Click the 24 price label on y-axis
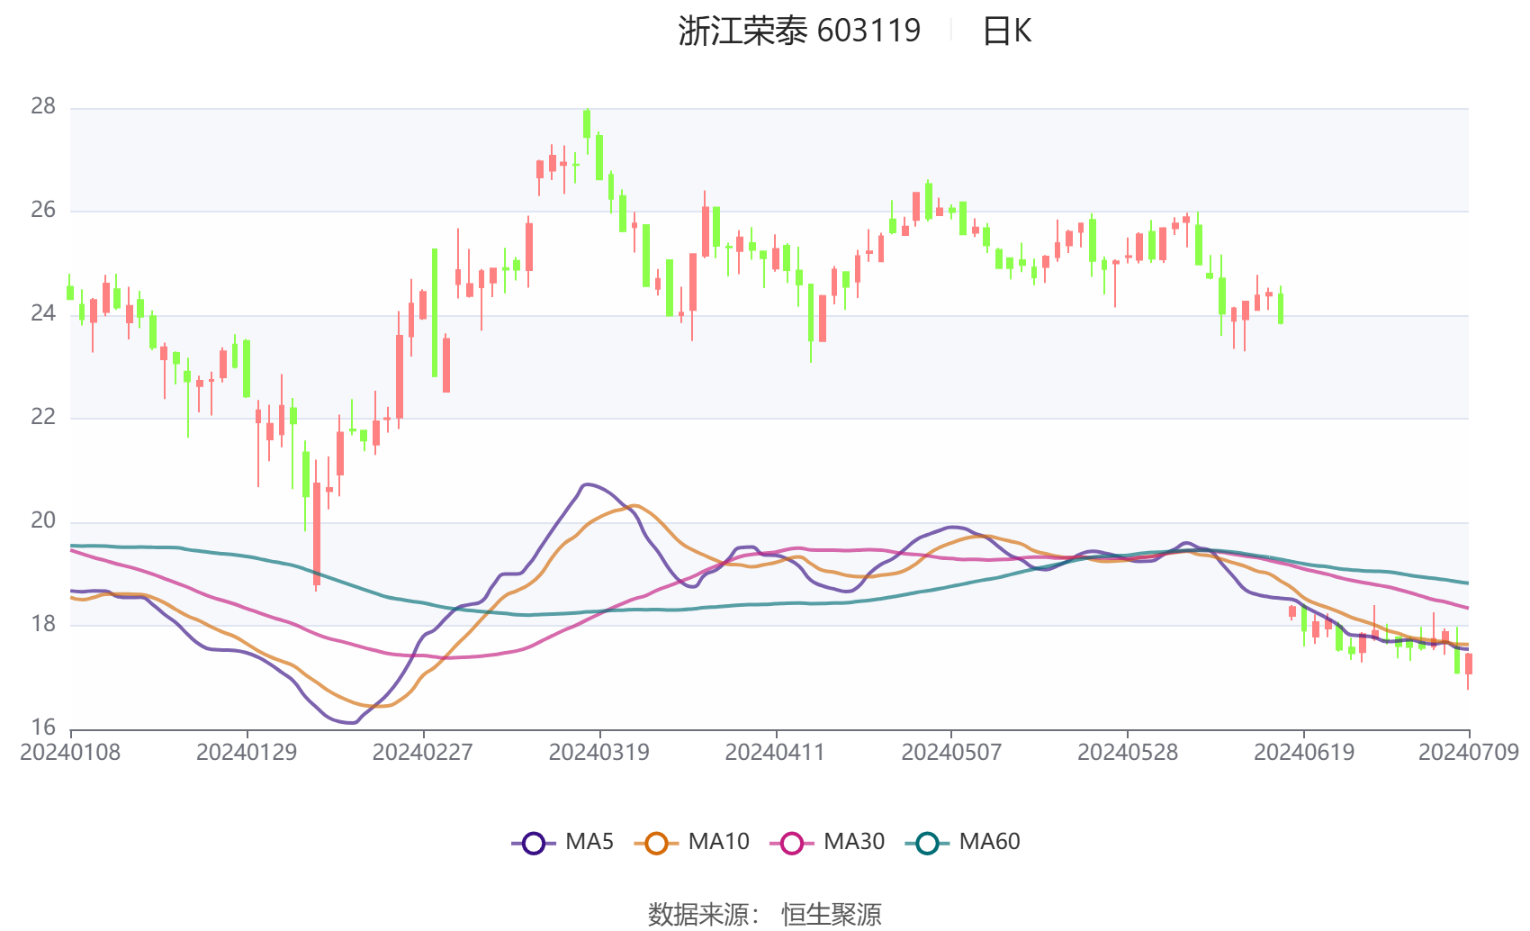Screen dimensions: 1530x931 (43, 314)
